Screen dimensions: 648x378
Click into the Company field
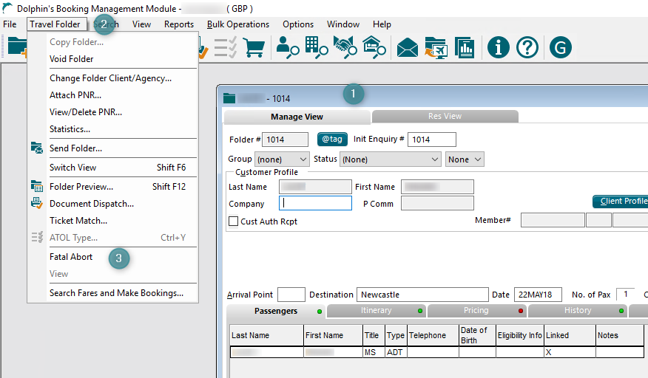(x=315, y=203)
